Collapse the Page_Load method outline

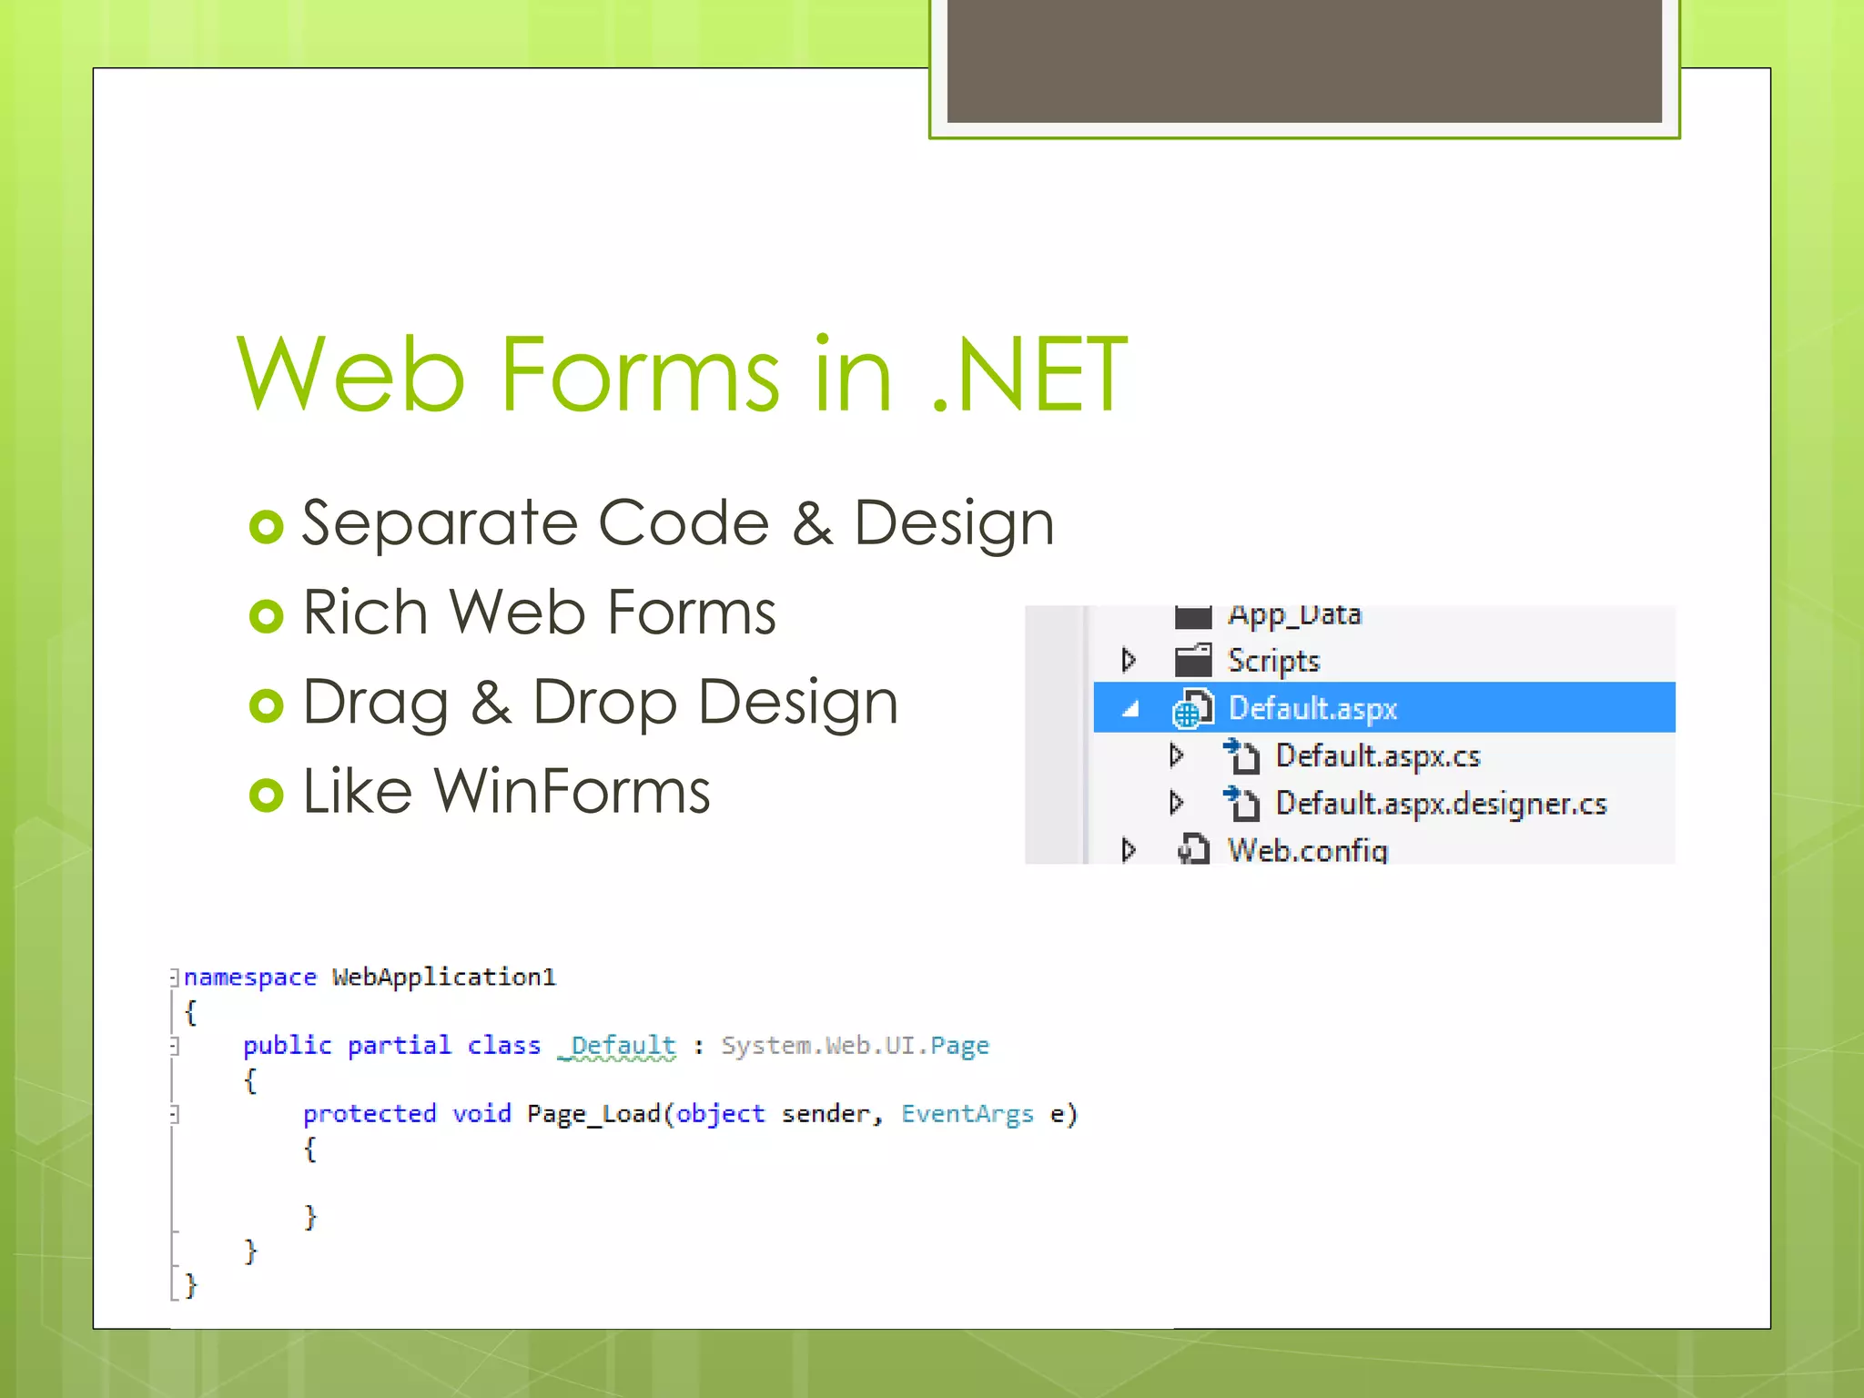pyautogui.click(x=174, y=1114)
